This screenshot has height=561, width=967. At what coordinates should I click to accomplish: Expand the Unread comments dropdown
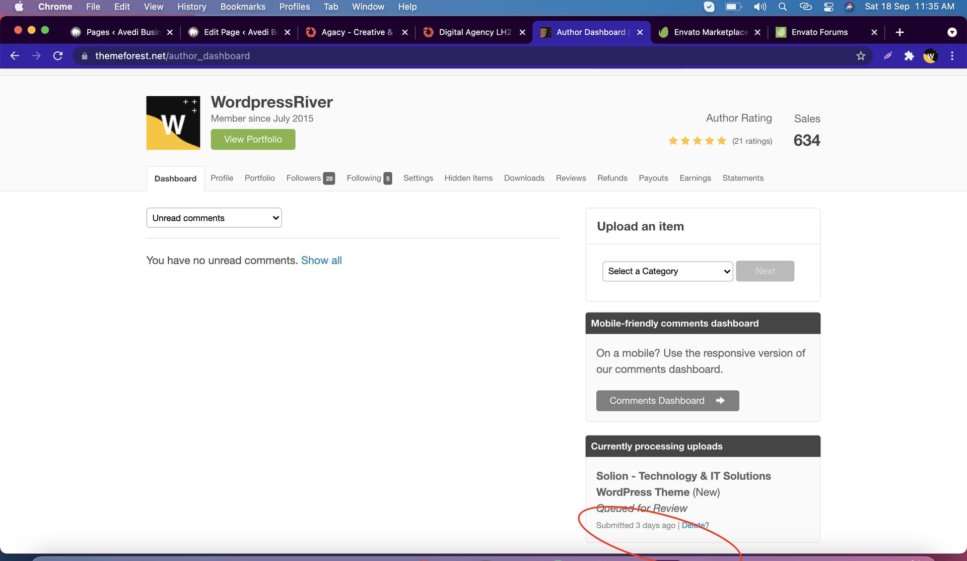click(x=214, y=218)
